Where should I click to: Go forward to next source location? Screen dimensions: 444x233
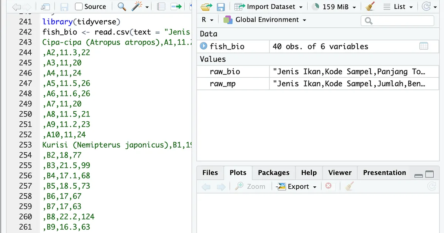pos(27,7)
